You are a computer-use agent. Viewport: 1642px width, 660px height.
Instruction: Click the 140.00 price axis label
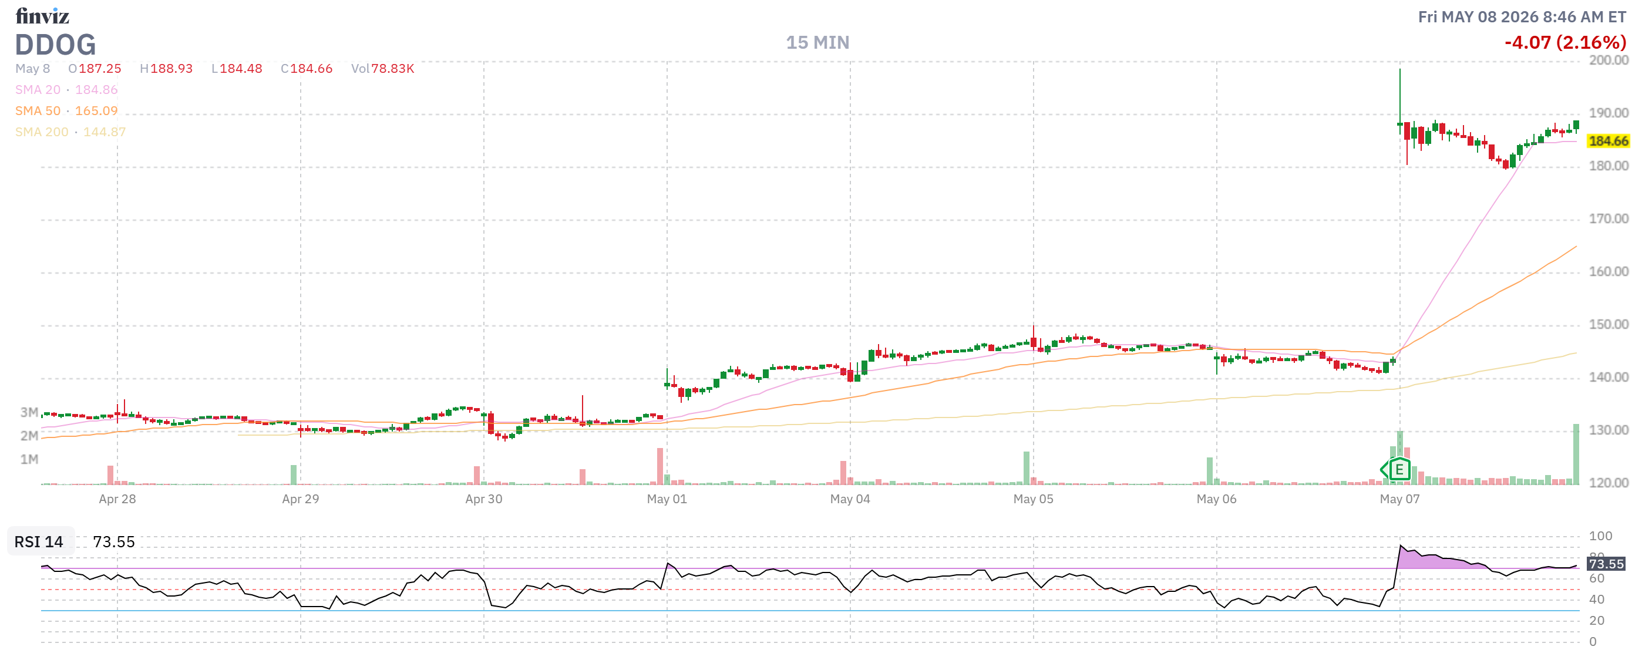[1608, 378]
